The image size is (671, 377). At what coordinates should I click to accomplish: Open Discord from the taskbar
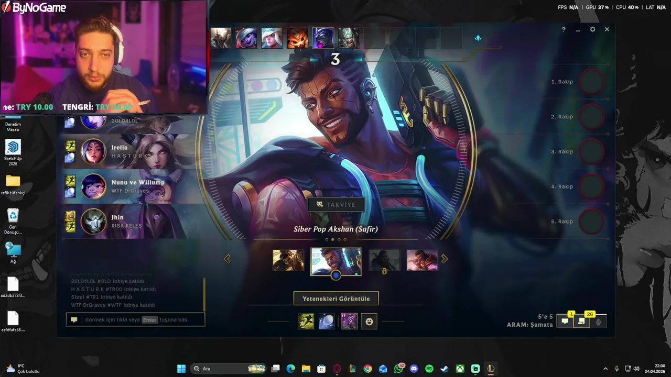point(414,369)
